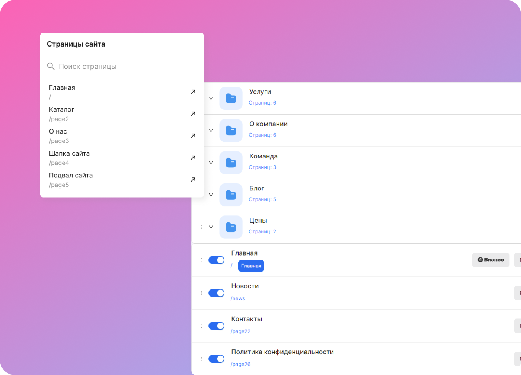Click arrow icon next to О нас
The width and height of the screenshot is (521, 375).
tap(193, 136)
